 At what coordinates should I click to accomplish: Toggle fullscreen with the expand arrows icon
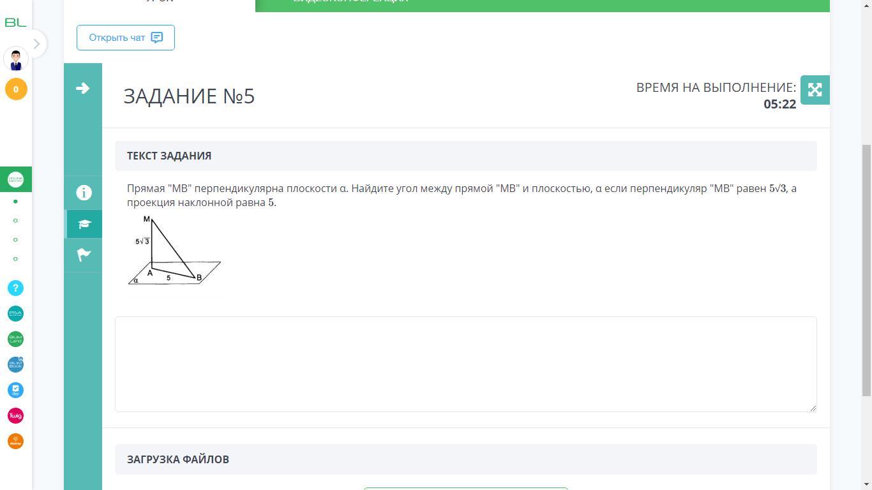point(815,90)
